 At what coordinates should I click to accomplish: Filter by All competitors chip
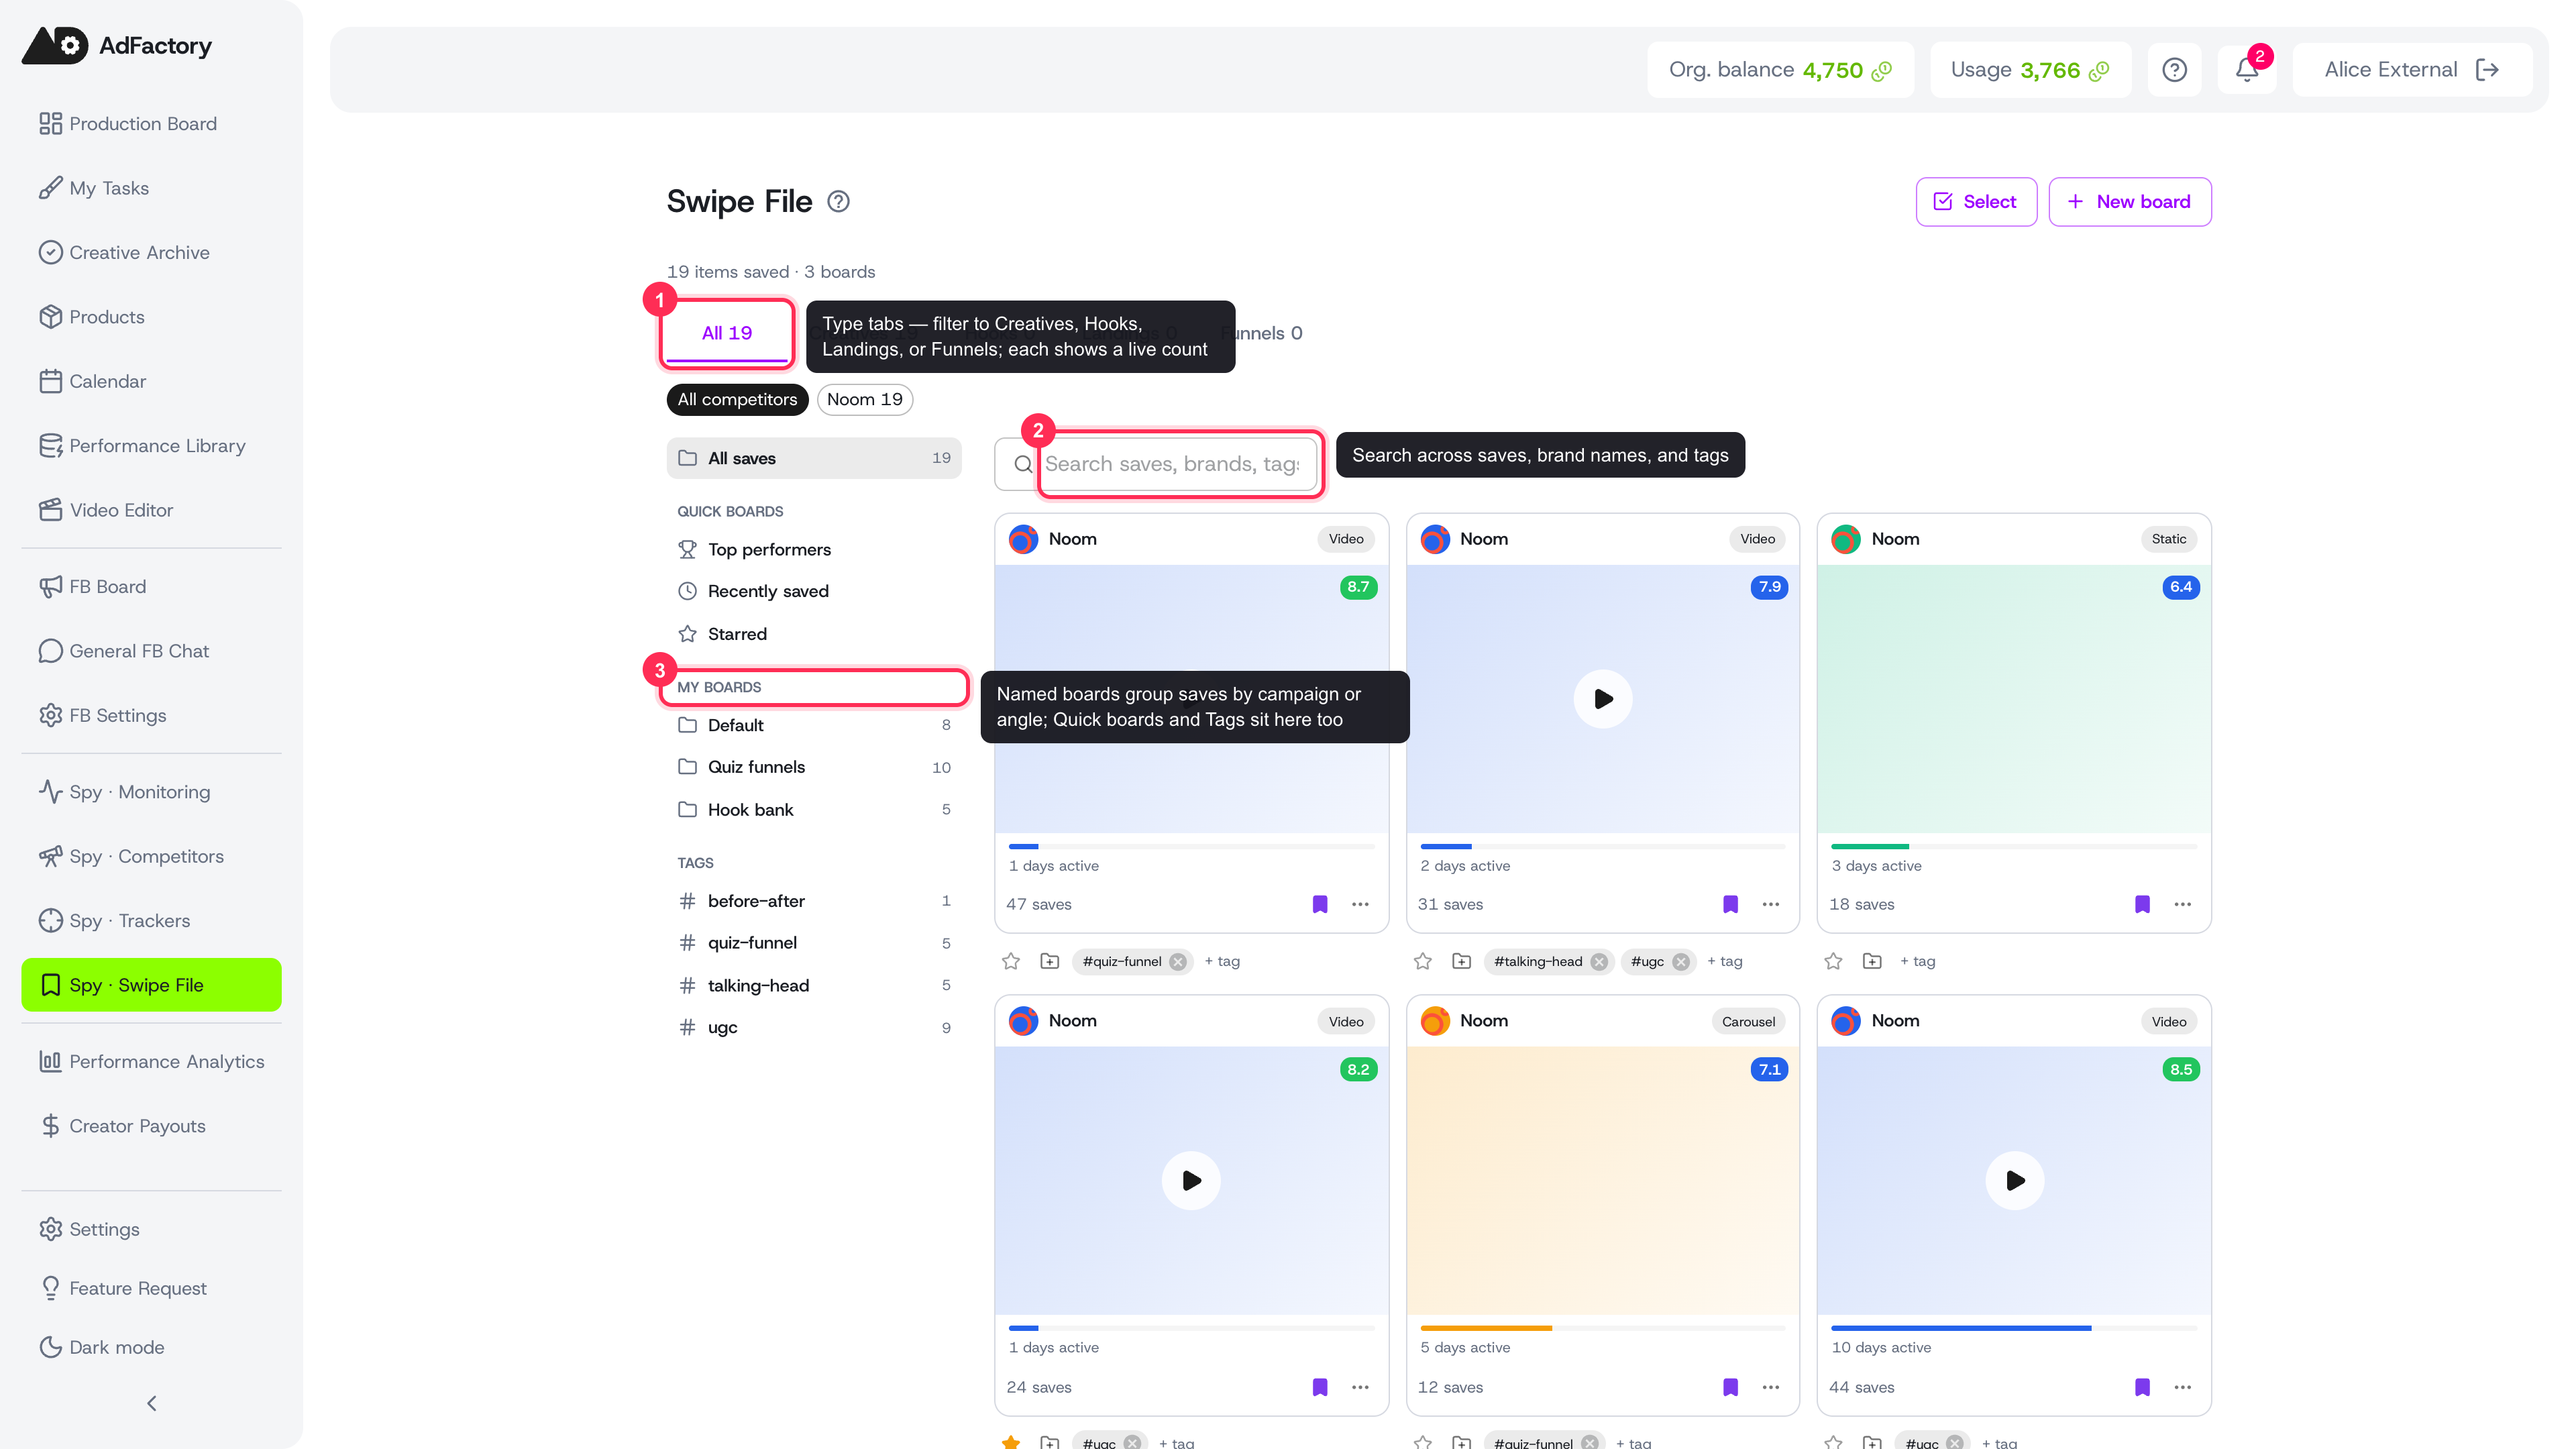click(x=738, y=400)
